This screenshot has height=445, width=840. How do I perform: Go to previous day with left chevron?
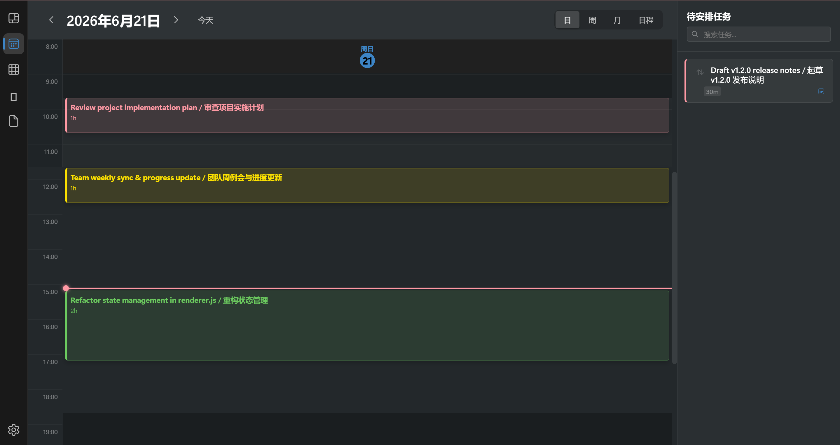coord(51,20)
